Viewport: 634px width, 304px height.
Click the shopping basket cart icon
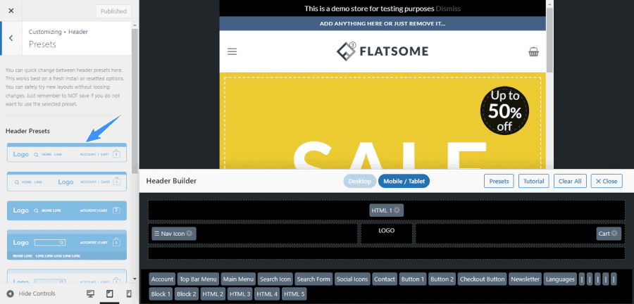tap(534, 51)
